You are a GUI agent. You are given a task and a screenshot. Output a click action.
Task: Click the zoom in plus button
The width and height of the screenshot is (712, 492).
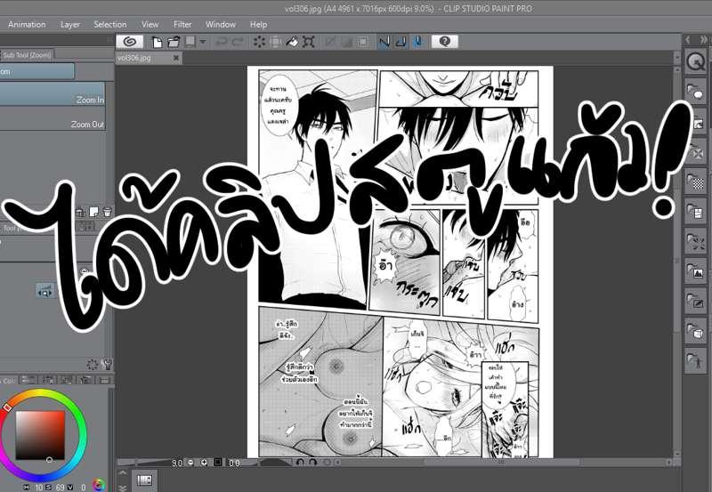(205, 463)
